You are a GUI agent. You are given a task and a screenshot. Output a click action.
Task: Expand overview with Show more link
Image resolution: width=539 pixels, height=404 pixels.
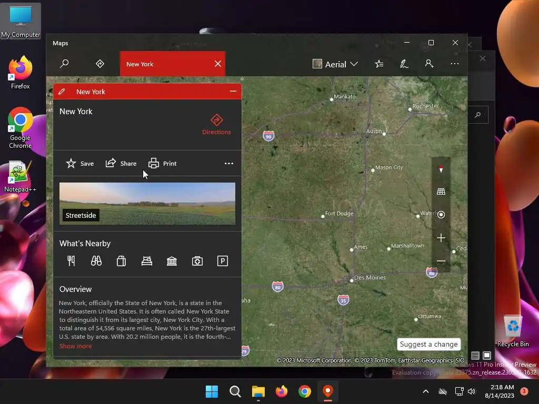click(x=76, y=346)
